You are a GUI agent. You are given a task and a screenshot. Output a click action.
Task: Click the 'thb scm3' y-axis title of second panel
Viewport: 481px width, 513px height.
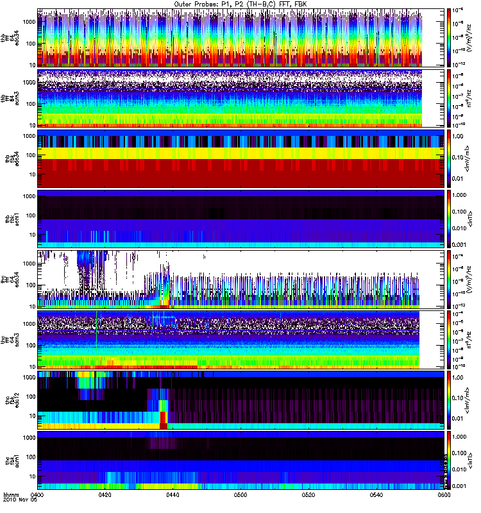point(10,98)
